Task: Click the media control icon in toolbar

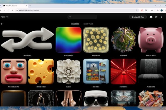Action: (157, 10)
